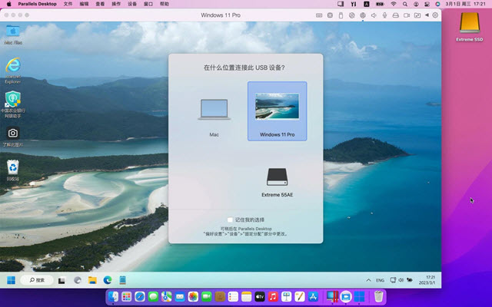
Task: Open Pages in the Dock
Action: pyautogui.click(x=300, y=296)
